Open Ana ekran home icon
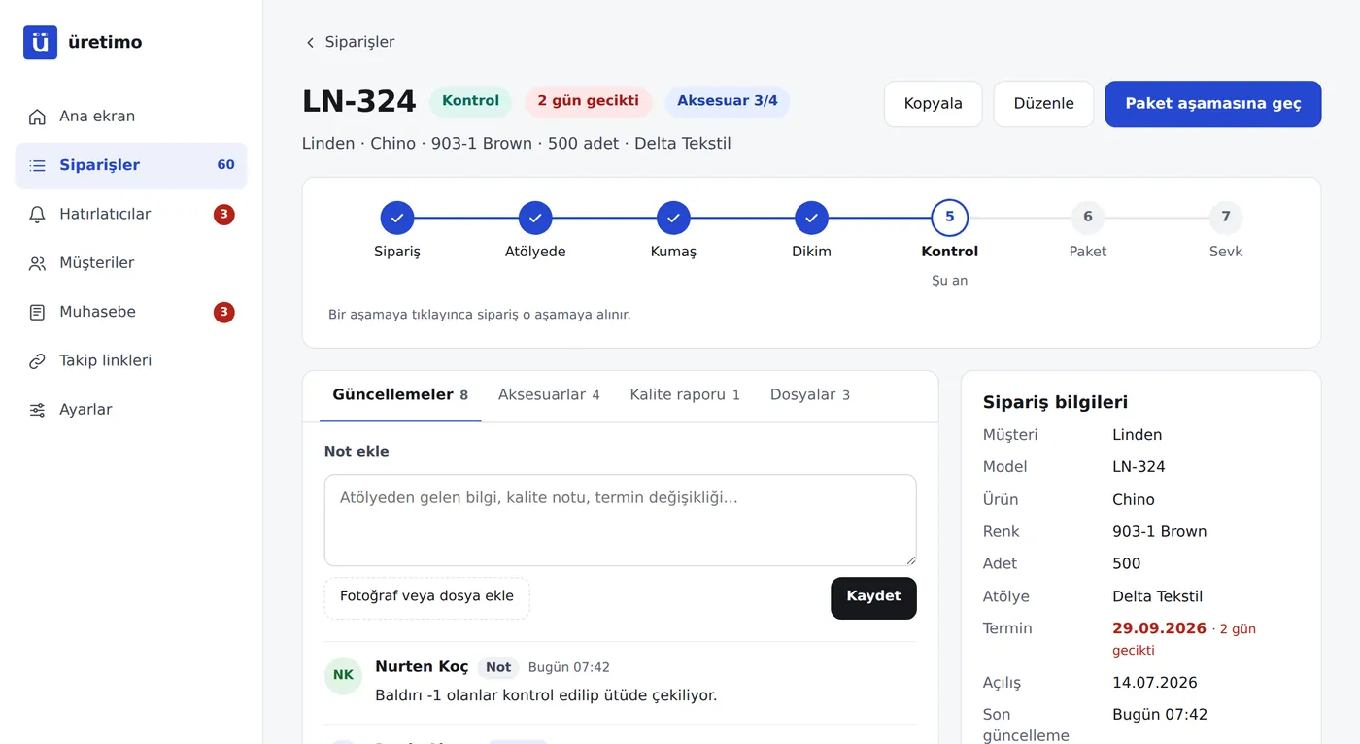The width and height of the screenshot is (1360, 744). pos(37,117)
